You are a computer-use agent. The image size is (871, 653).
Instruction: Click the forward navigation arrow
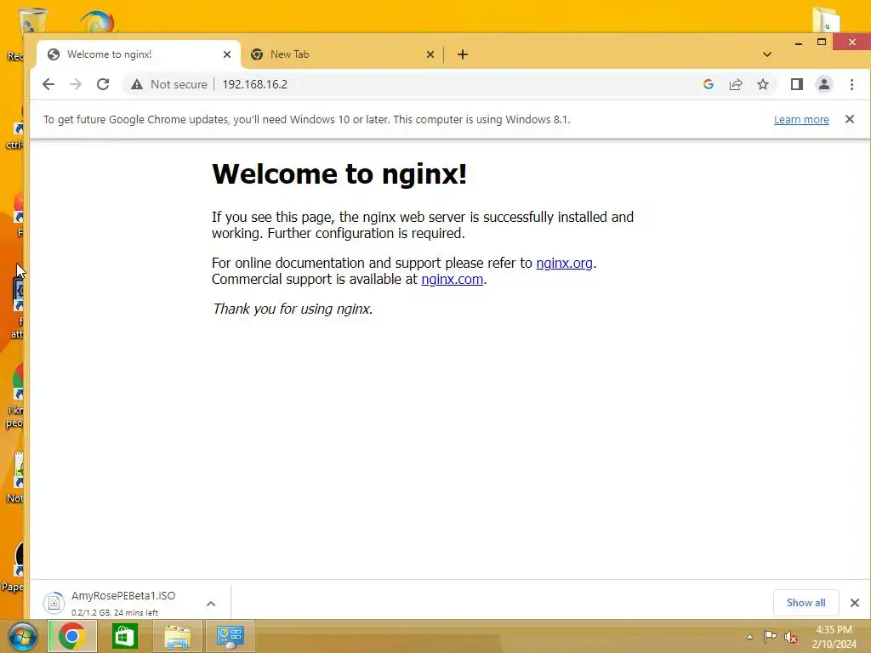(76, 84)
